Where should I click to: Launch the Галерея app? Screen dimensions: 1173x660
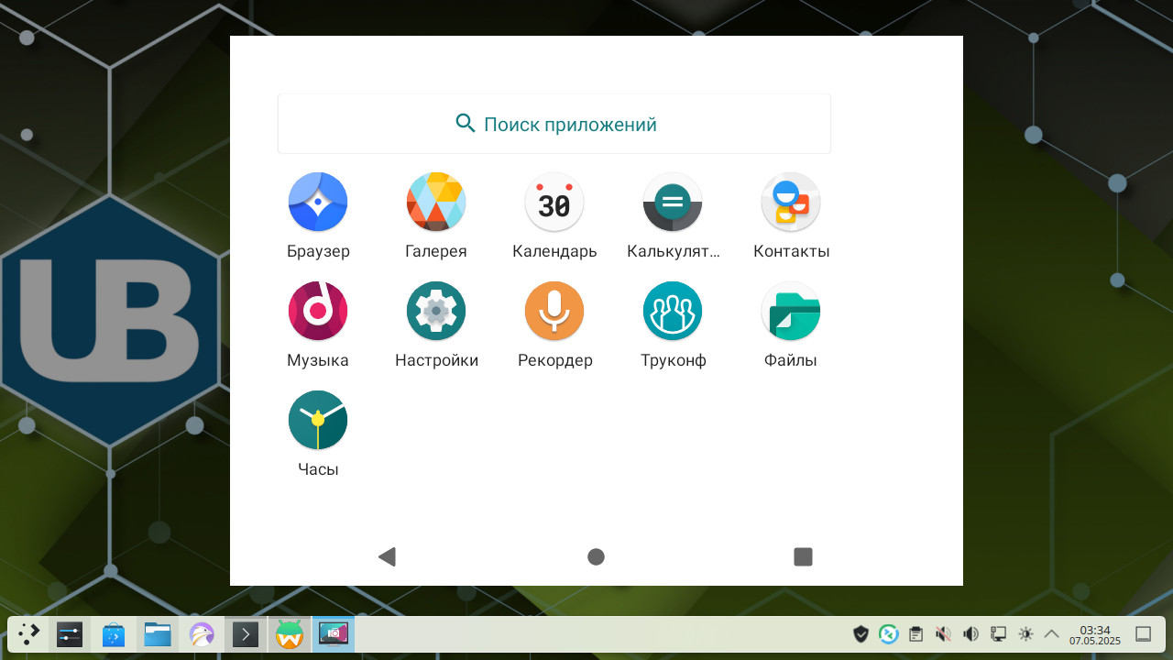pos(436,202)
